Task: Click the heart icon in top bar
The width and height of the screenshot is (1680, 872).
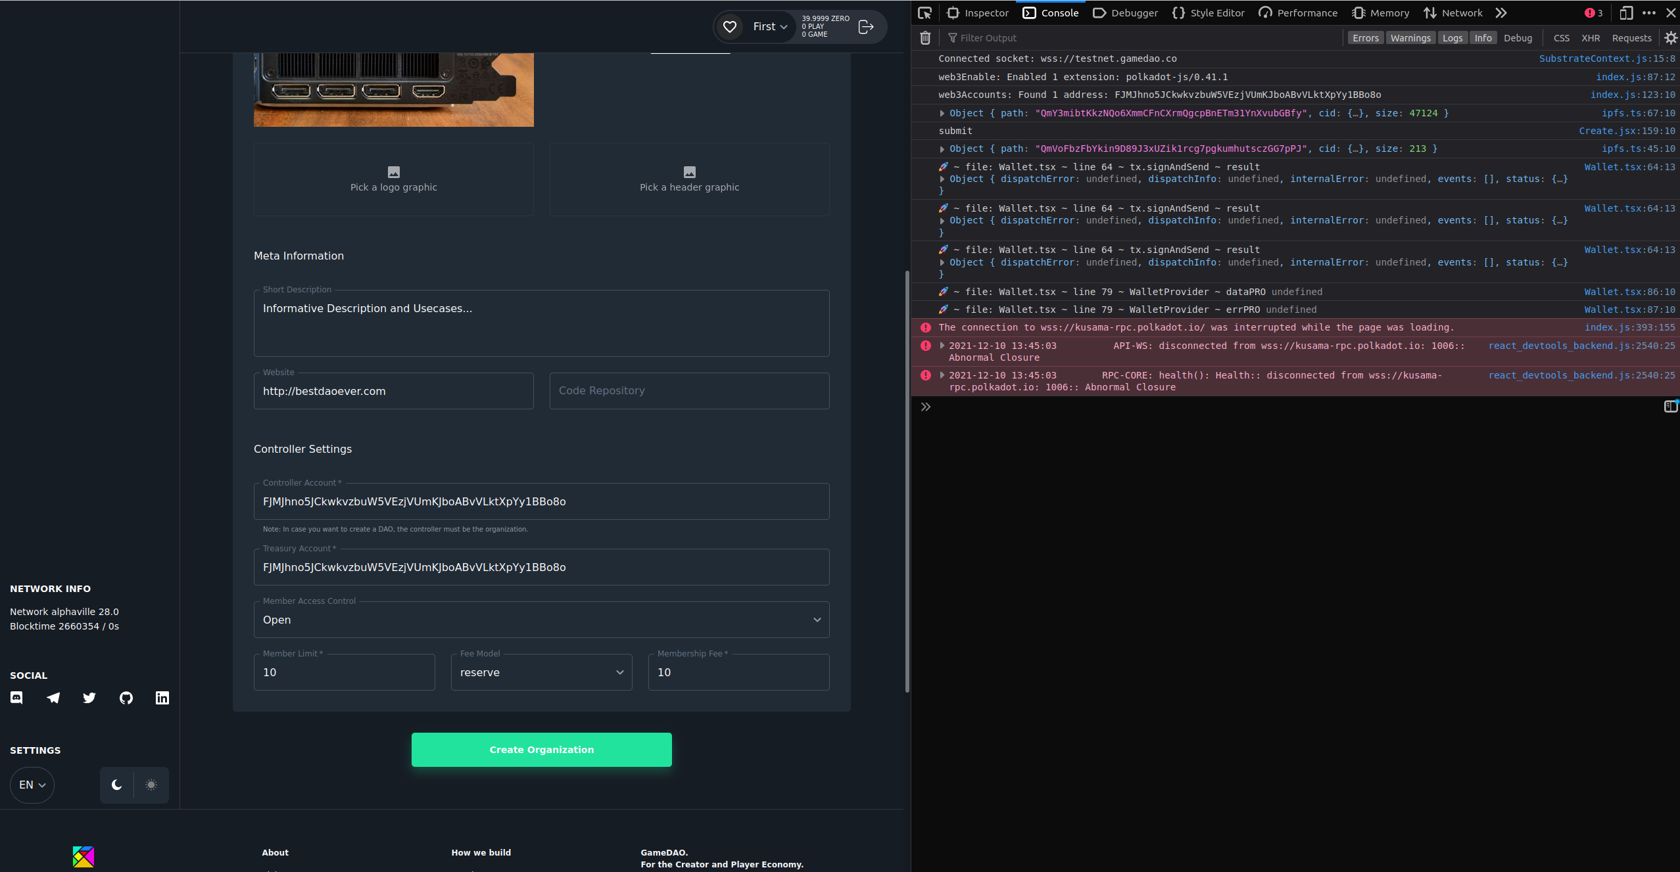Action: pyautogui.click(x=729, y=26)
